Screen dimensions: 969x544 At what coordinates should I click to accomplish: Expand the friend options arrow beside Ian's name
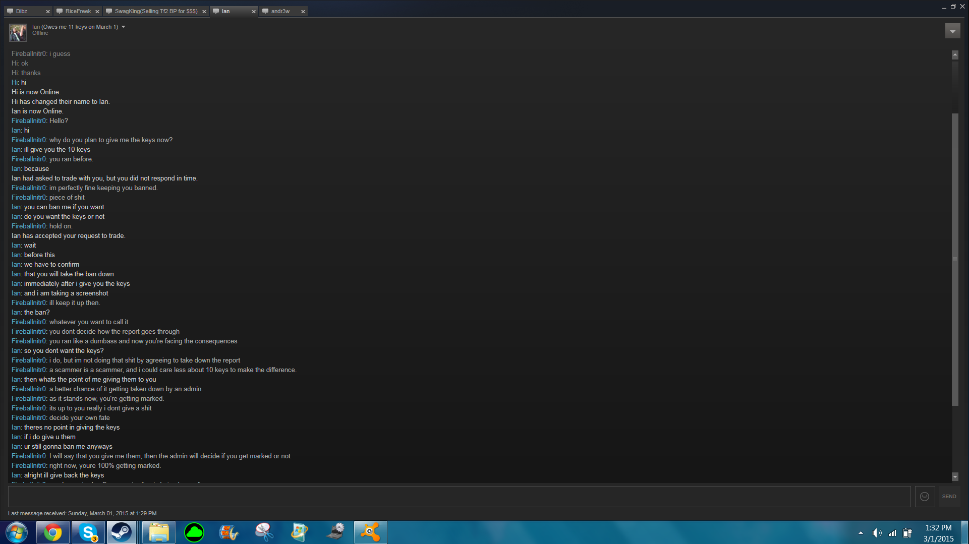(123, 27)
